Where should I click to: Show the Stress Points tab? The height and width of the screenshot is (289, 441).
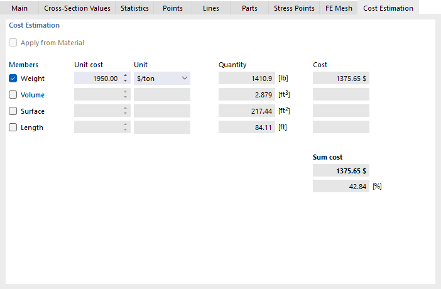(x=294, y=8)
